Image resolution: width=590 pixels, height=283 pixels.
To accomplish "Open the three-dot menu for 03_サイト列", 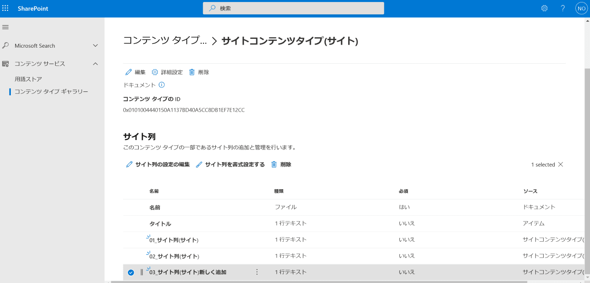I will tap(257, 272).
